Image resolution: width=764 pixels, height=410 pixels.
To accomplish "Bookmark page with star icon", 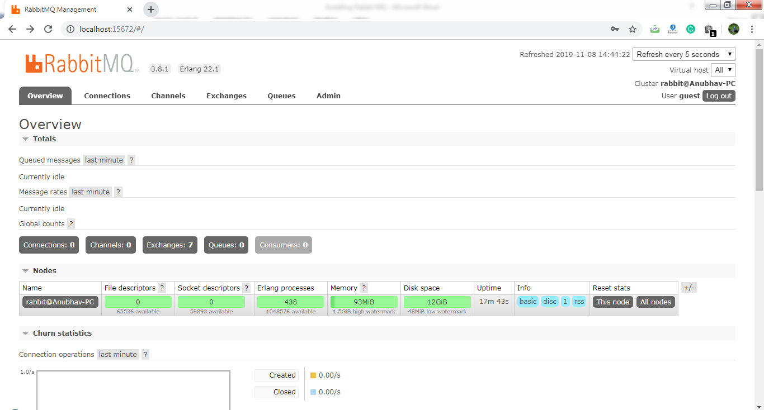I will (633, 29).
